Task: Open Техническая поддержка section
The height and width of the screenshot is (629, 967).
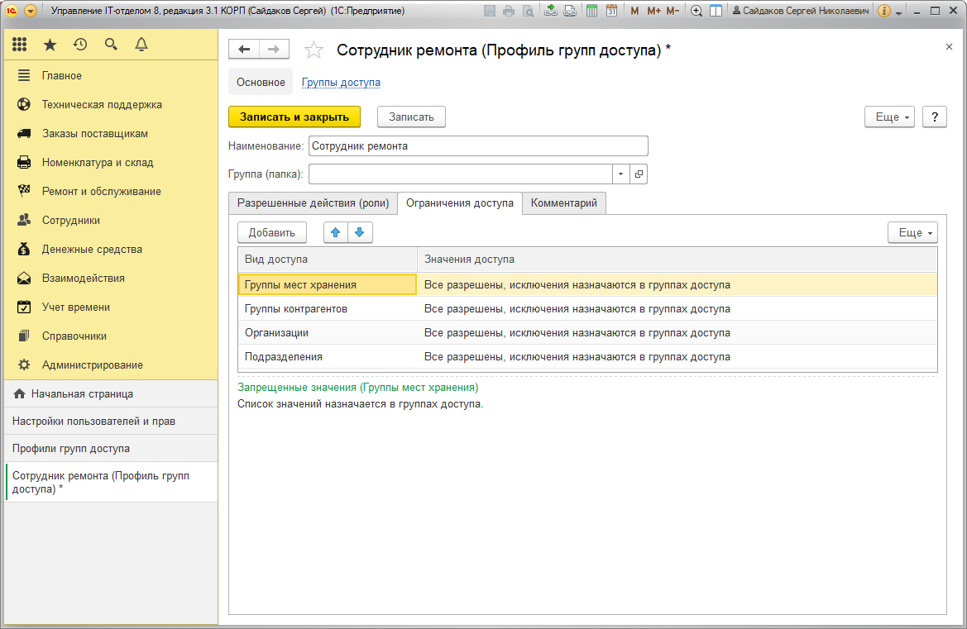Action: (111, 105)
